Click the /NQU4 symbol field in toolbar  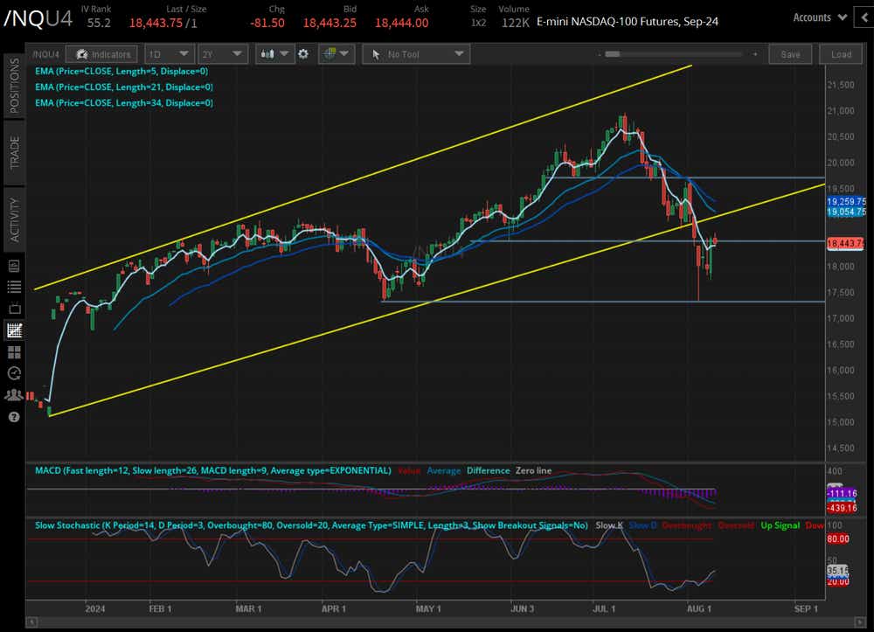(x=45, y=54)
